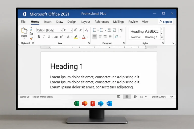Toggle Bold formatting
The width and height of the screenshot is (194, 129).
point(39,37)
